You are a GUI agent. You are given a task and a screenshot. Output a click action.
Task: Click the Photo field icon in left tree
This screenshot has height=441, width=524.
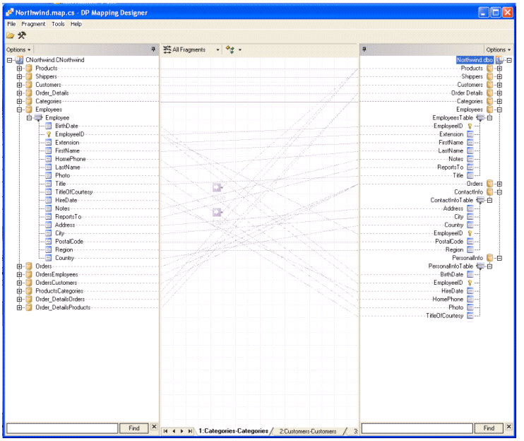[x=49, y=175]
